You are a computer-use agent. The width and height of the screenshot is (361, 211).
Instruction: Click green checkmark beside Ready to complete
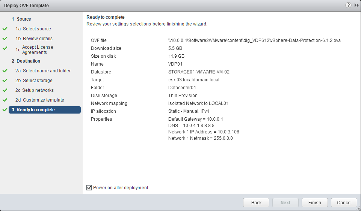pyautogui.click(x=5, y=110)
